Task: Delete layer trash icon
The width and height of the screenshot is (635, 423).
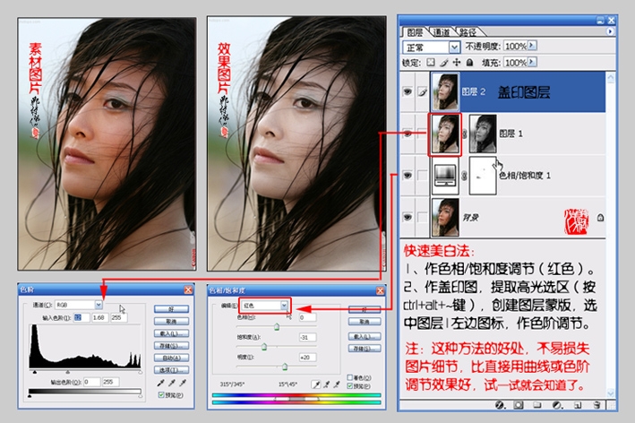Action: pos(596,405)
